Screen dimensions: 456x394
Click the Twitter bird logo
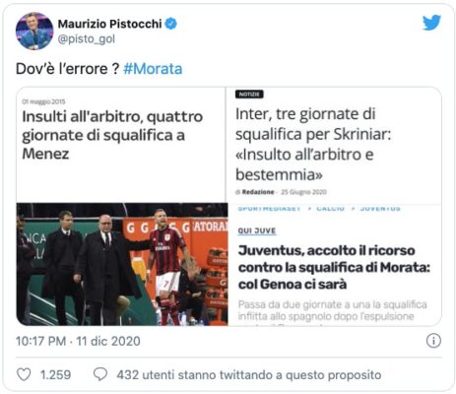[431, 23]
